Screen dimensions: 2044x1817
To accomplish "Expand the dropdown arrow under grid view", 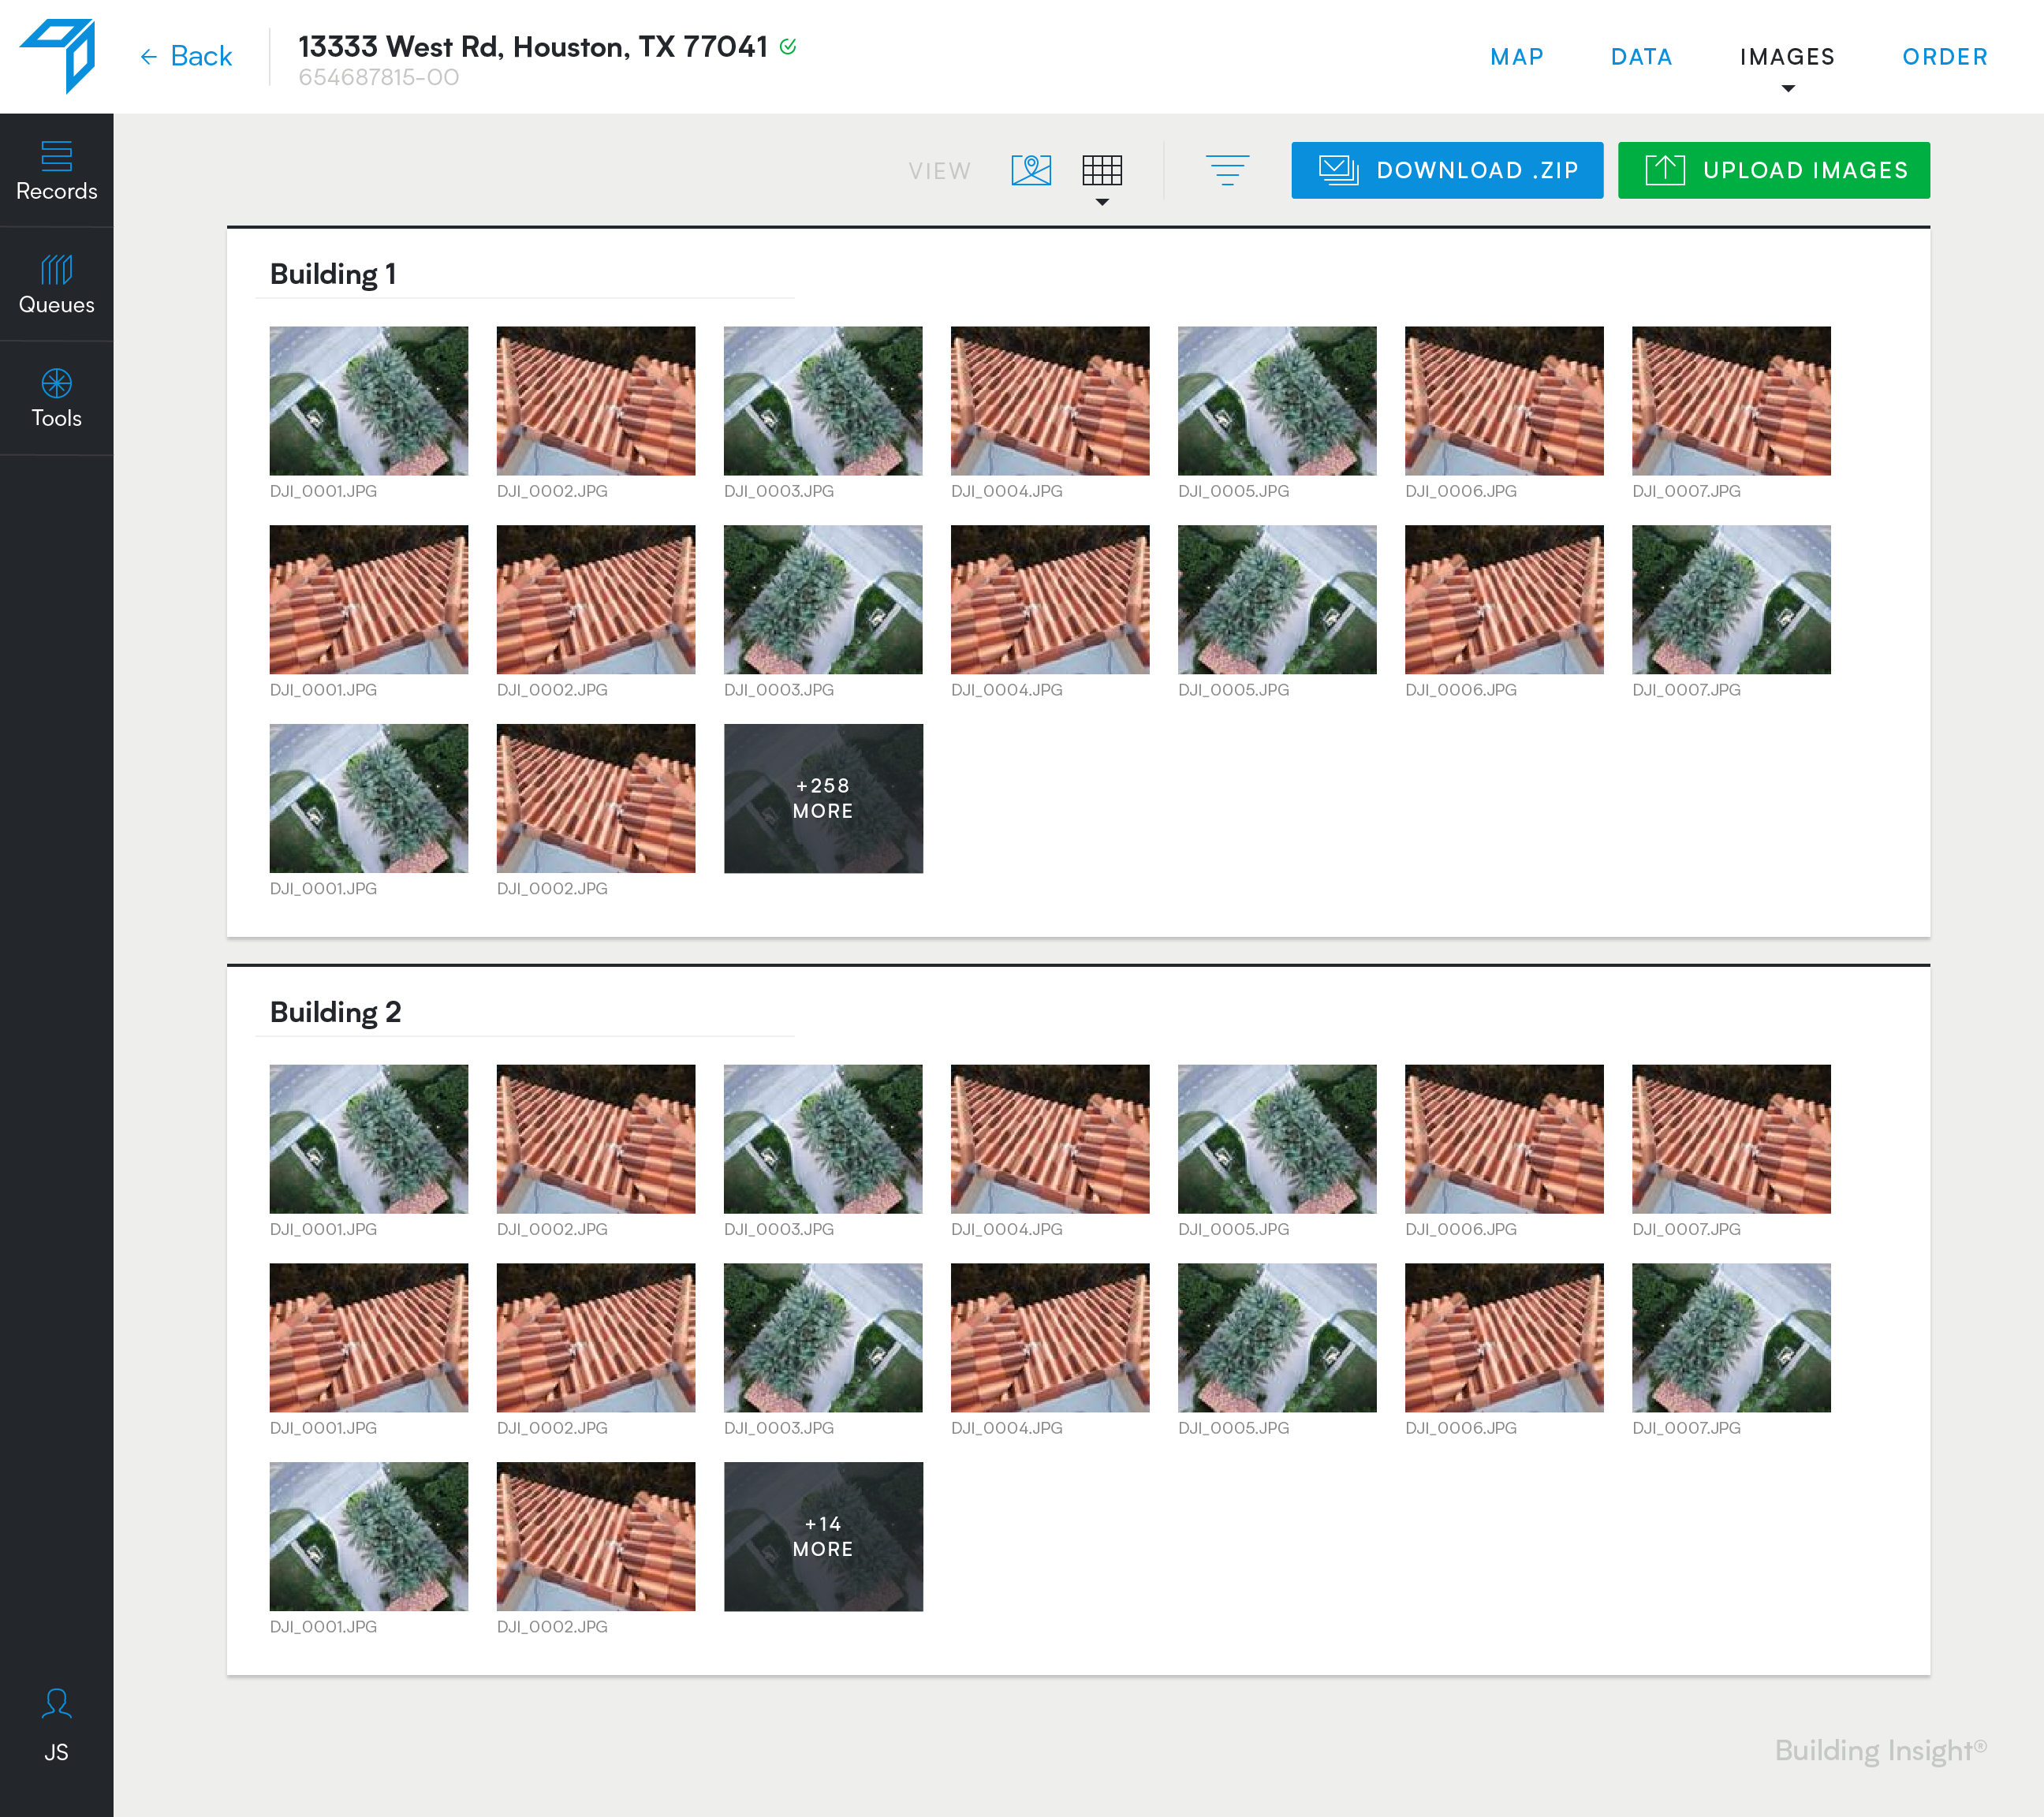I will pos(1102,202).
